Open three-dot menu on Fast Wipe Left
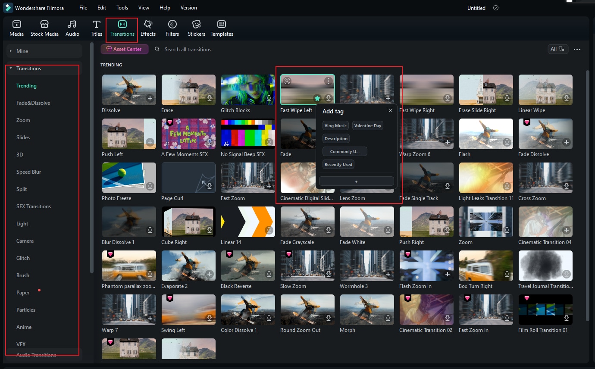Image resolution: width=595 pixels, height=369 pixels. pos(329,81)
